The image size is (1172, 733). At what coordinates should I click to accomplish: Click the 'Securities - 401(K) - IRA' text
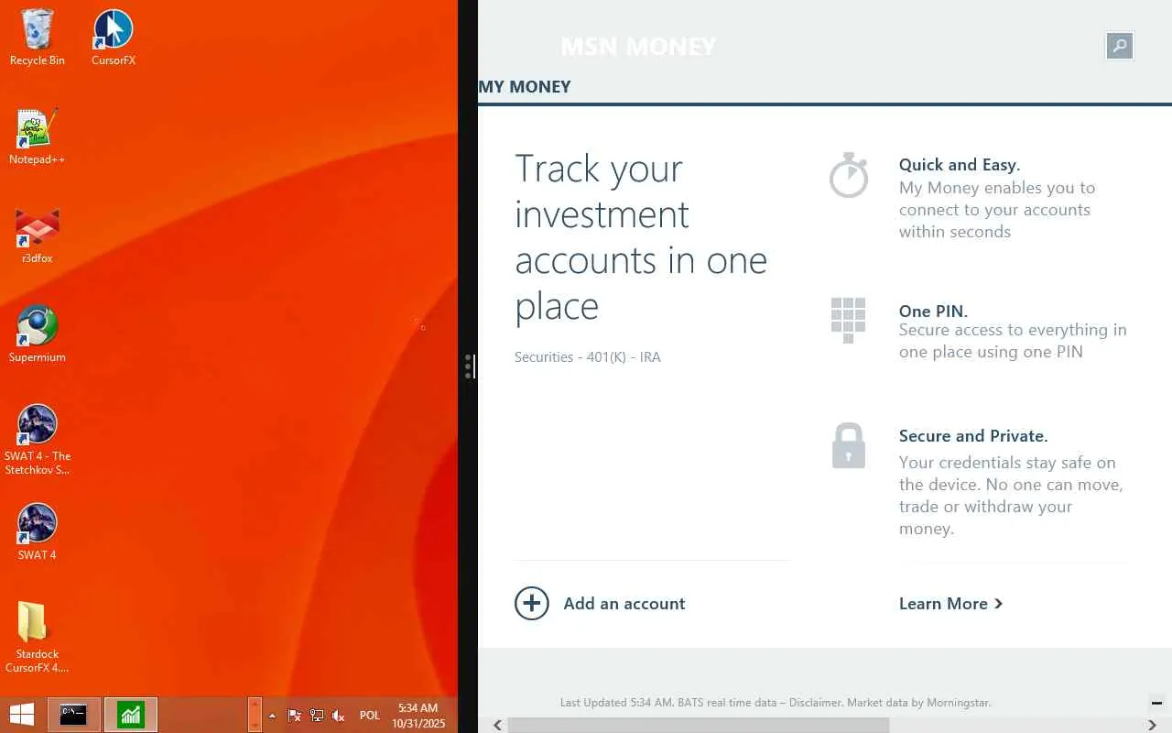pyautogui.click(x=588, y=357)
